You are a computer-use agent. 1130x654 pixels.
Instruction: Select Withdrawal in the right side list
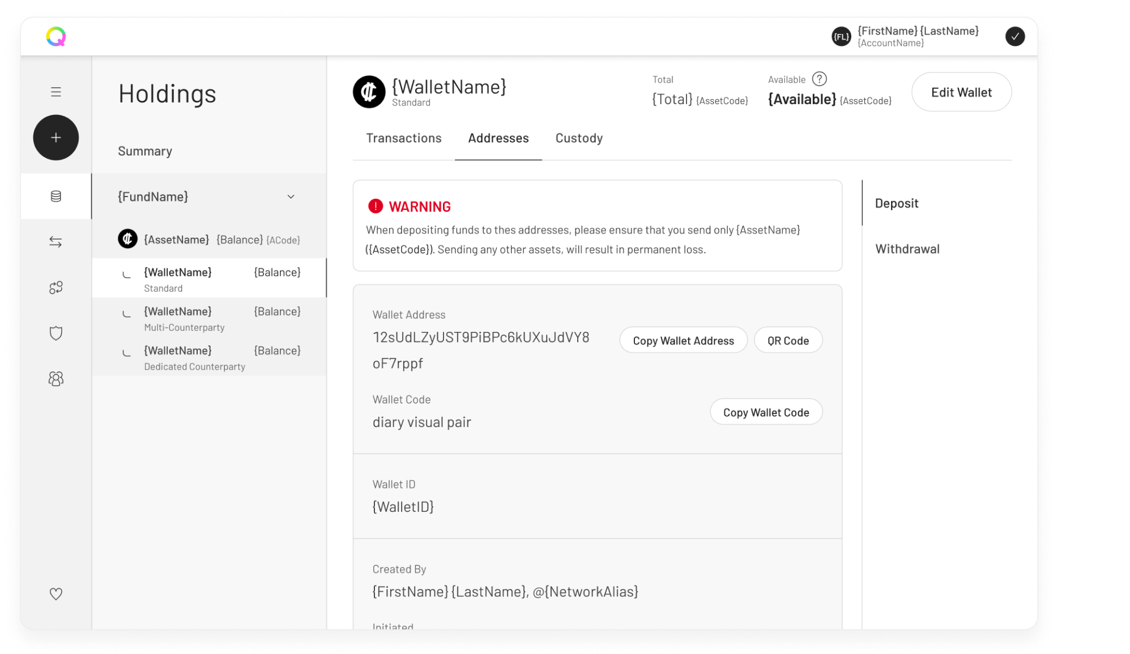click(907, 249)
